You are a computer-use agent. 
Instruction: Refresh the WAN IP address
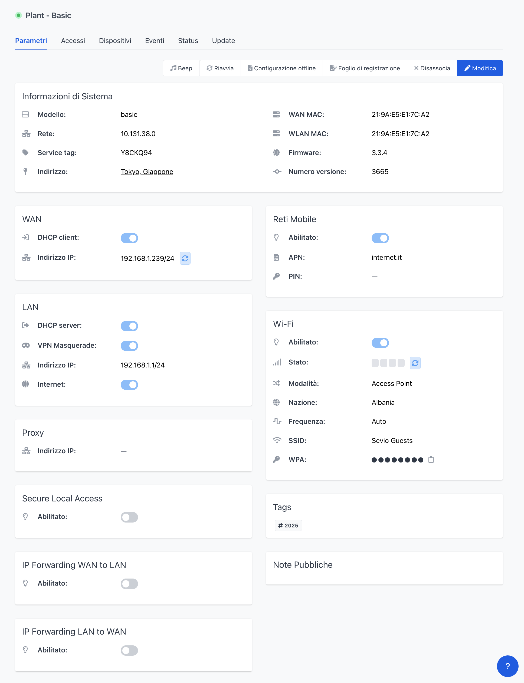185,258
